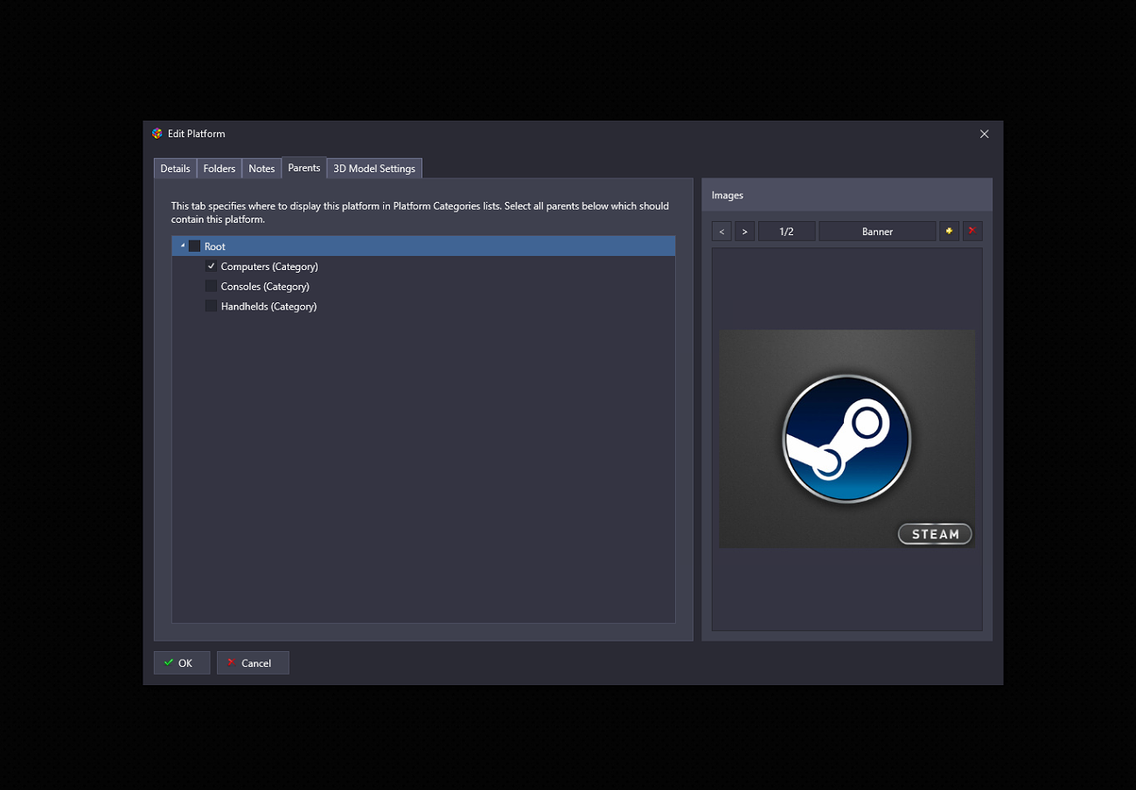The image size is (1136, 790).
Task: Select the Handhelds (Category) label
Action: (x=268, y=307)
